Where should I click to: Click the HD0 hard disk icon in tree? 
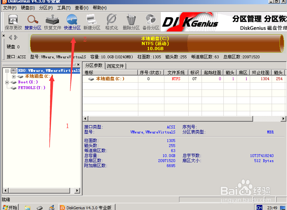pos(14,70)
